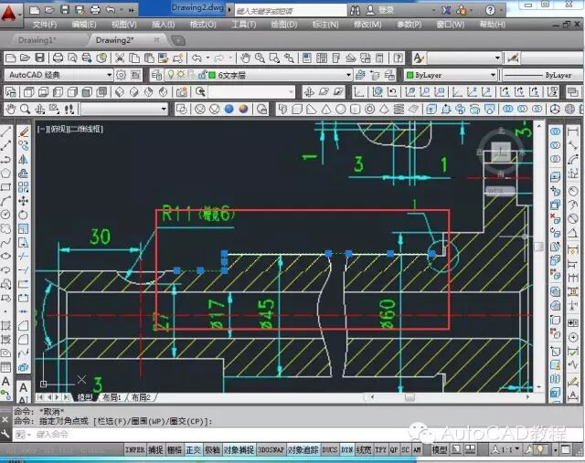Open the 视图(V) menu
Viewport: 585px width, 463px height.
tap(124, 25)
